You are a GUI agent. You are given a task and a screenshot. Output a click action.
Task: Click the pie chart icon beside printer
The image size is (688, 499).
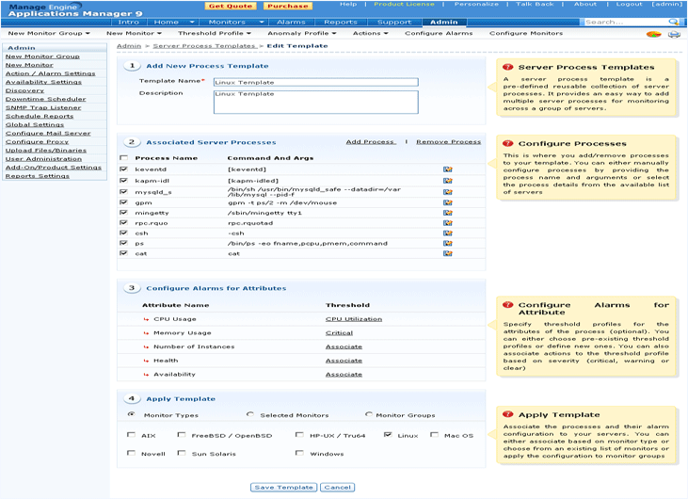click(x=653, y=34)
